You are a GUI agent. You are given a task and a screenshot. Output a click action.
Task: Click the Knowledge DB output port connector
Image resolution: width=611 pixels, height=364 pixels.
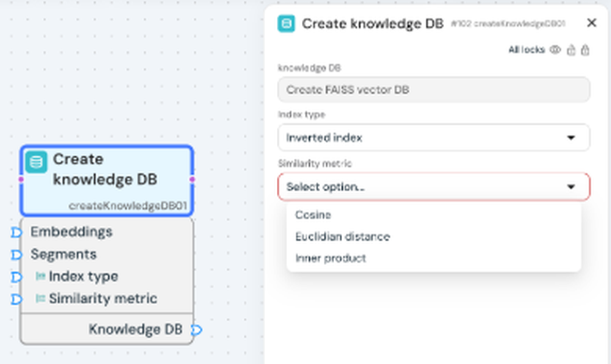tap(197, 330)
